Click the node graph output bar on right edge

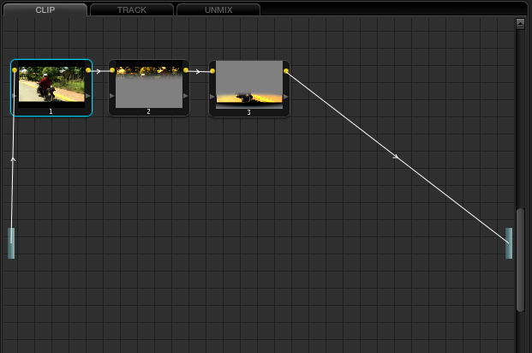[x=509, y=242]
